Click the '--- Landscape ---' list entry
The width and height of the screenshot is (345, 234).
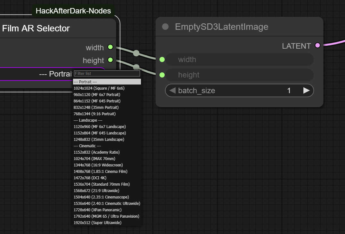107,120
